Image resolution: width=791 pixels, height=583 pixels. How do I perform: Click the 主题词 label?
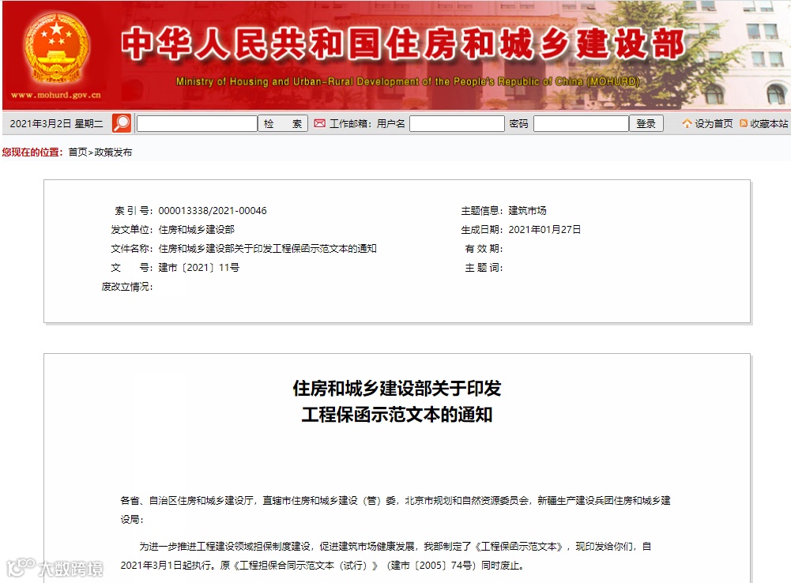click(x=484, y=267)
